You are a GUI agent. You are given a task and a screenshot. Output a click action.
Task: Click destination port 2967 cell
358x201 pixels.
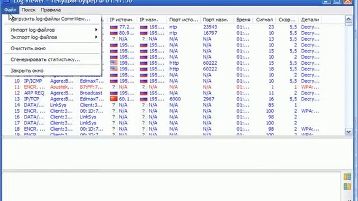tap(209, 99)
